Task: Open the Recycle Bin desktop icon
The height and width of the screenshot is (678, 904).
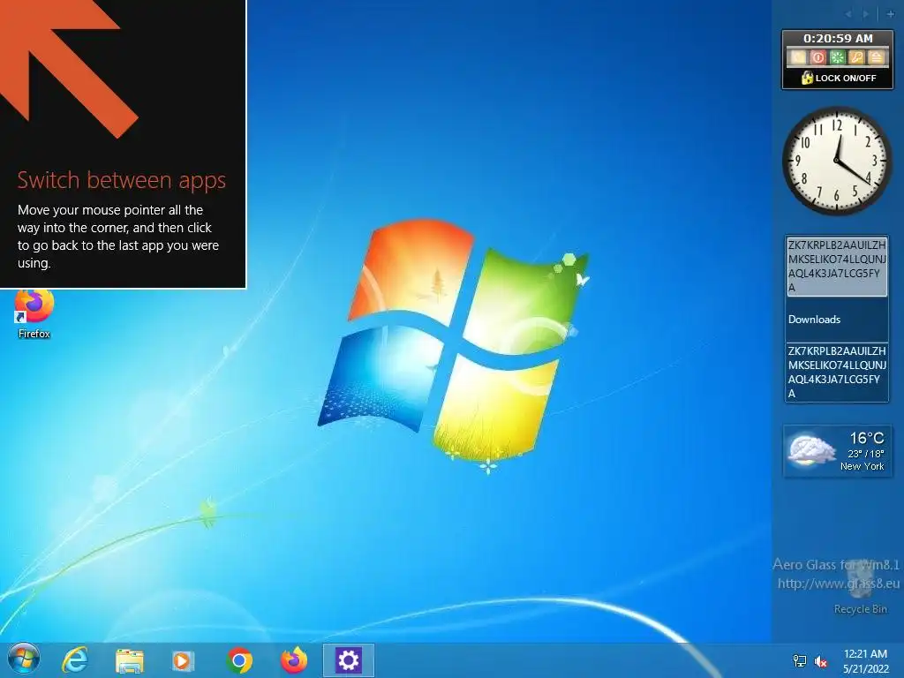Action: [x=860, y=587]
